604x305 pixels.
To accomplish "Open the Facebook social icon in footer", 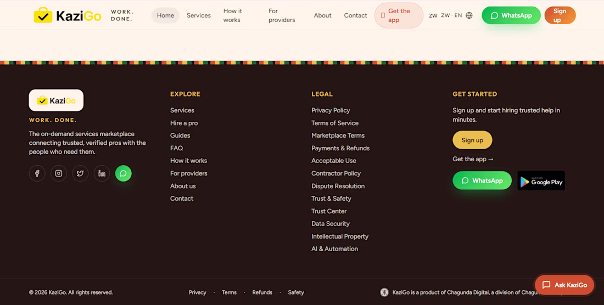I will [37, 173].
